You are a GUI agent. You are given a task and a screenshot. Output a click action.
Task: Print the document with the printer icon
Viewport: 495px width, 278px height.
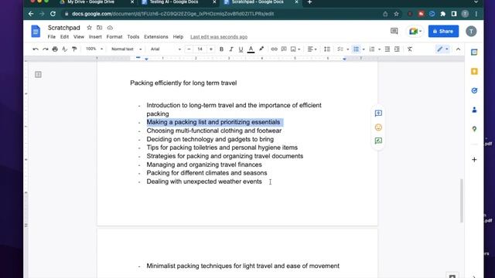point(55,49)
